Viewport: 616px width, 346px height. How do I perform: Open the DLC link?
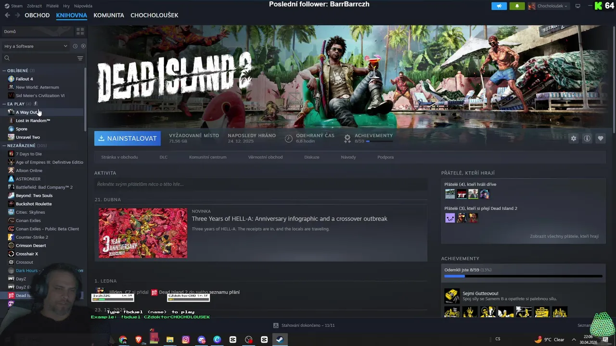click(x=163, y=157)
